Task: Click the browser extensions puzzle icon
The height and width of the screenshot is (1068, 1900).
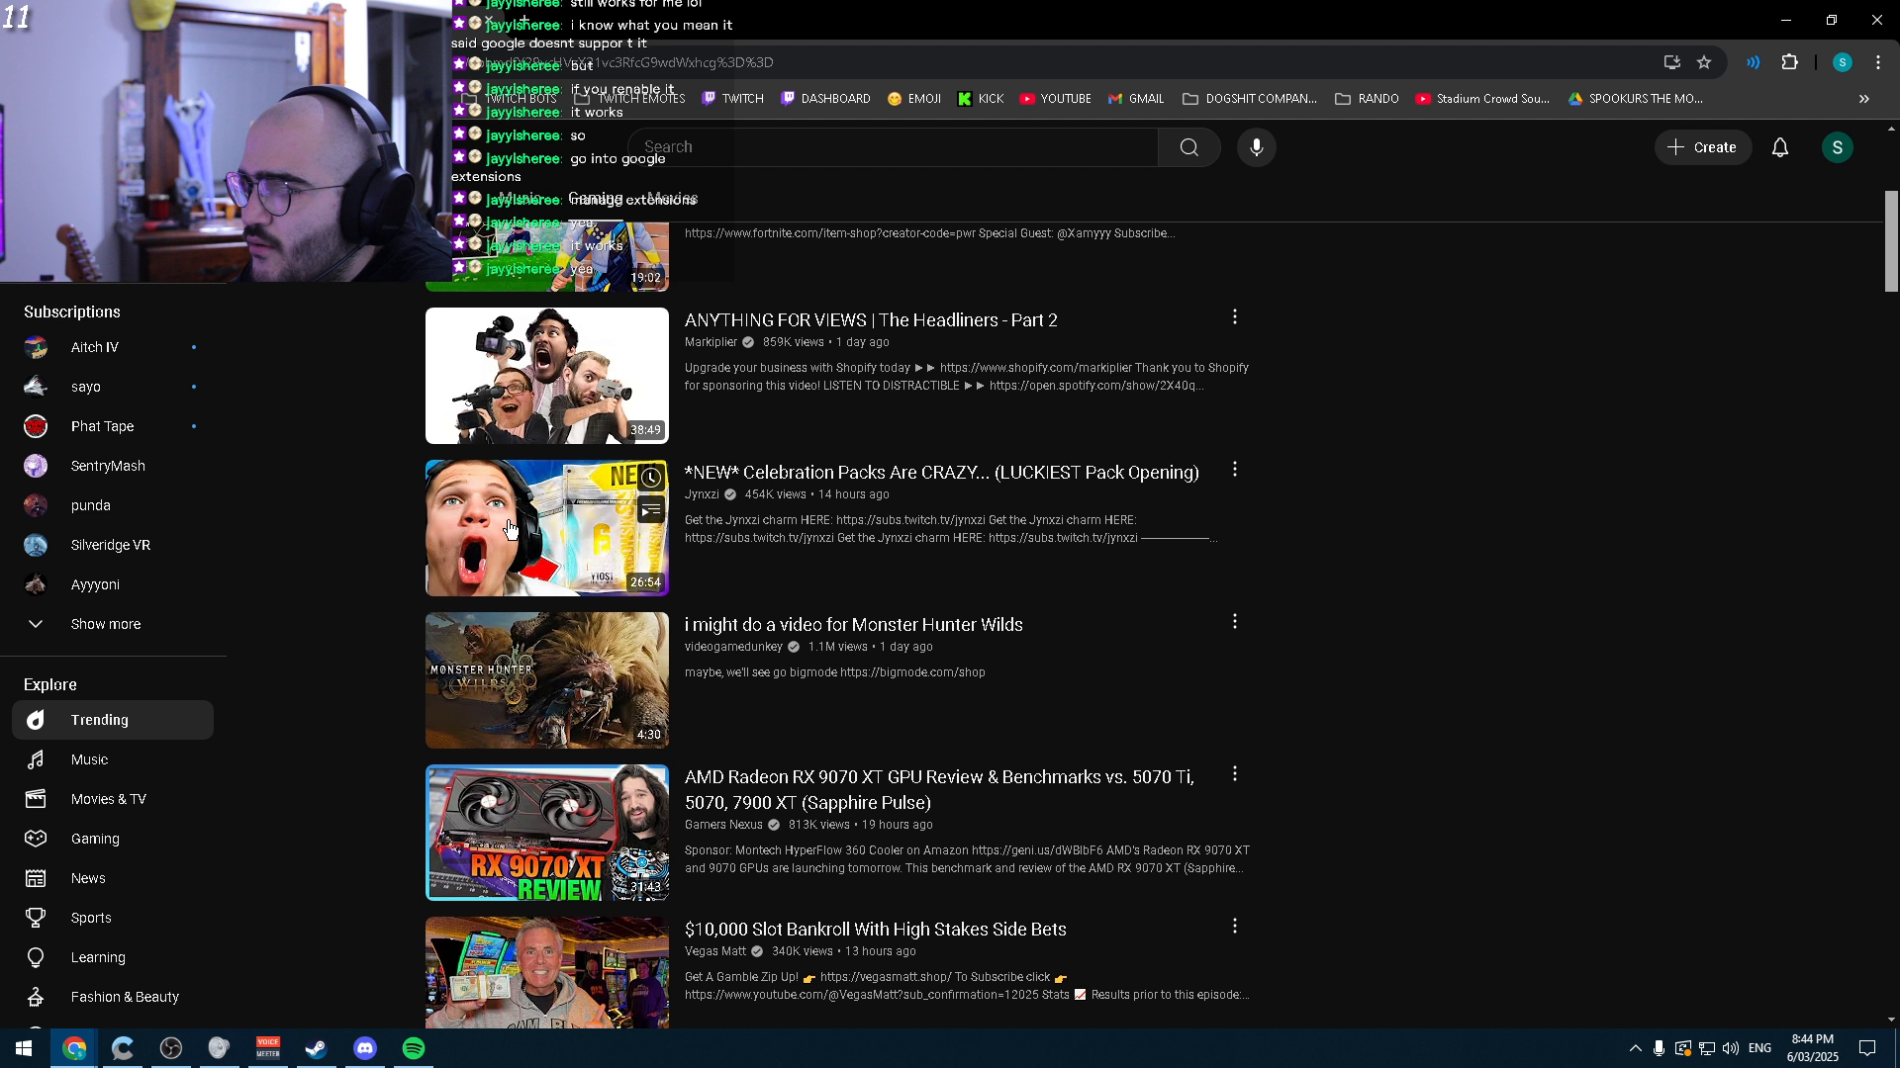Action: pos(1790,62)
